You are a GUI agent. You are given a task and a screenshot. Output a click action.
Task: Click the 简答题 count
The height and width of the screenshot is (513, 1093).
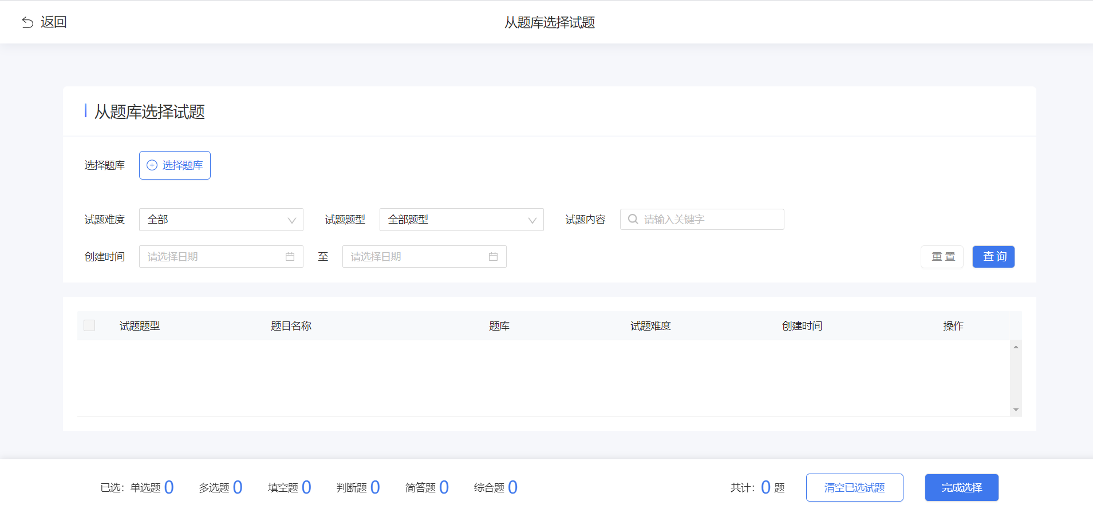pyautogui.click(x=444, y=487)
